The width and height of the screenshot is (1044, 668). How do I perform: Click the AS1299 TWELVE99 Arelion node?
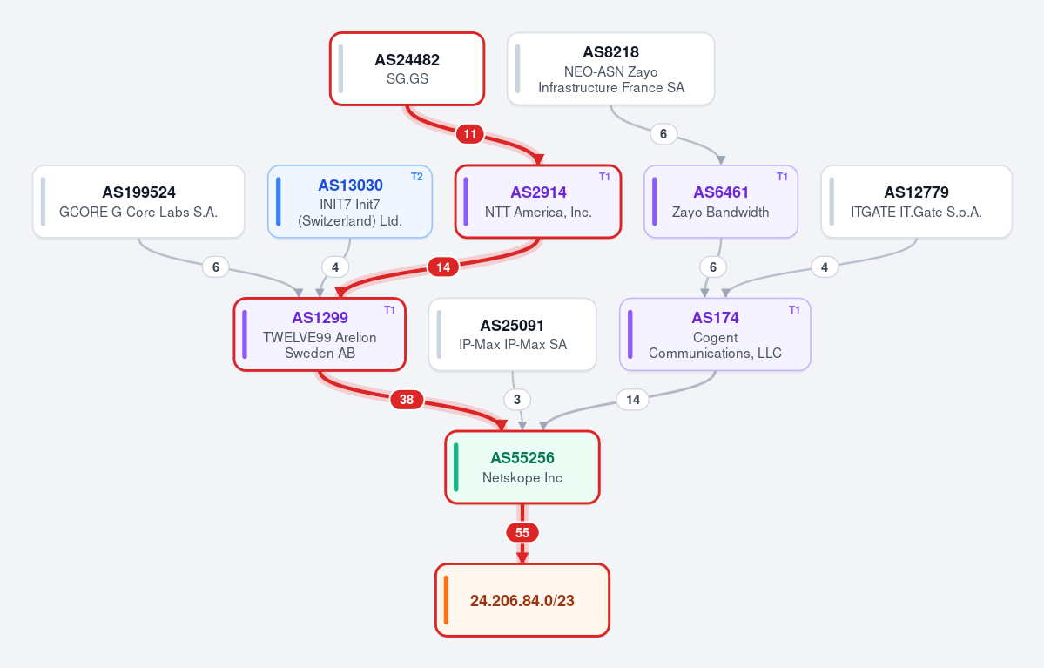coord(320,334)
